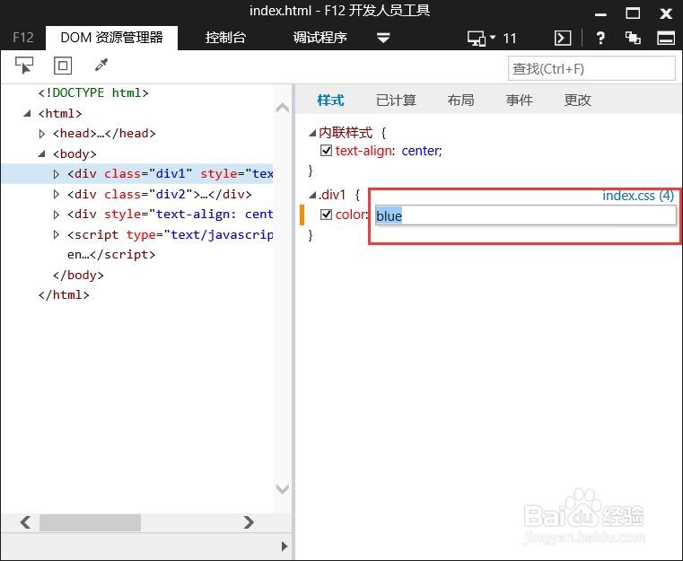Click the horizontal scrollbar thumb
This screenshot has width=683, height=561.
tap(90, 522)
